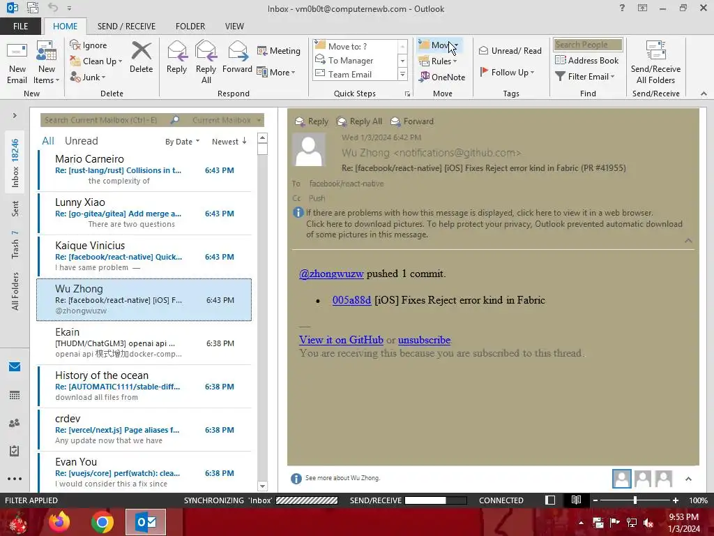
Task: Click Reply All in the reading pane
Action: (x=359, y=121)
